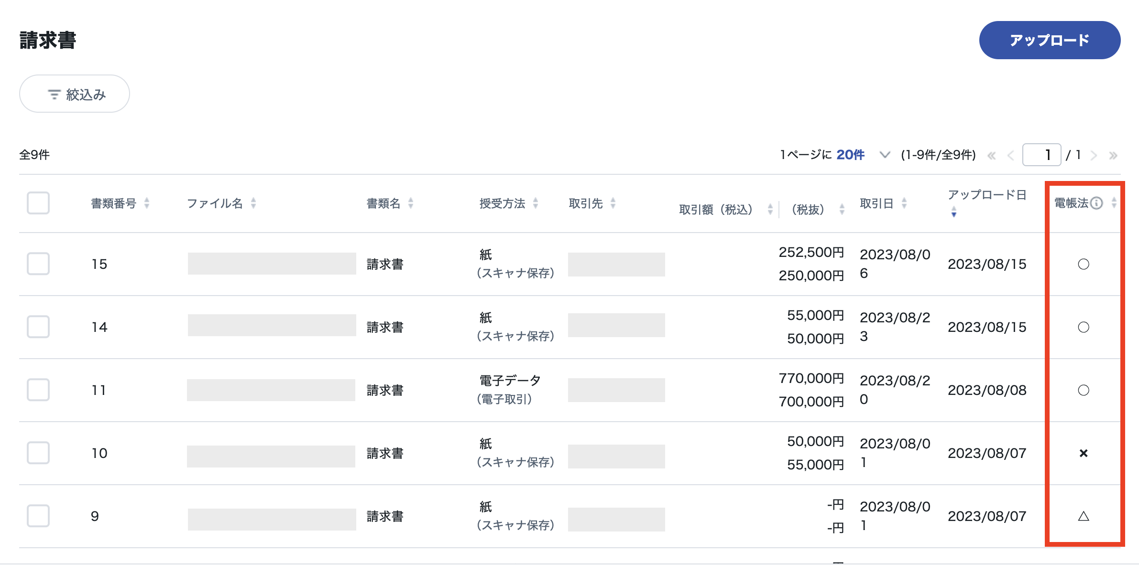Screen dimensions: 1139x574
Task: Check the box for document 14
Action: (38, 327)
